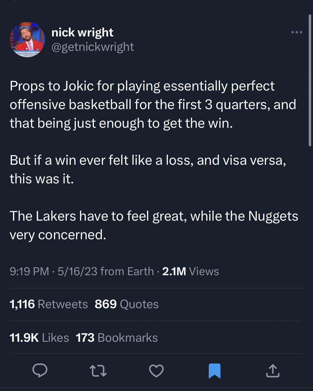Open nick wright display name profile link
The width and height of the screenshot is (313, 391).
tap(82, 32)
